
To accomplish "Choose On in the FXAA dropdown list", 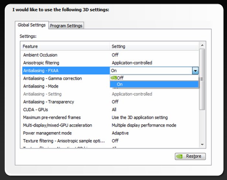I will pos(120,84).
